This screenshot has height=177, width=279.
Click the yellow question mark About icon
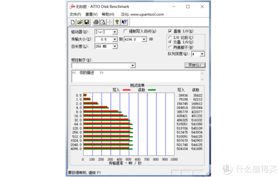[x=117, y=22]
